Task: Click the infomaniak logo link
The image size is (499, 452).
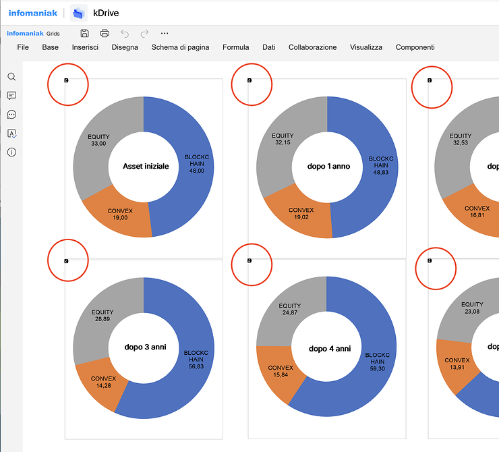Action: (x=33, y=13)
